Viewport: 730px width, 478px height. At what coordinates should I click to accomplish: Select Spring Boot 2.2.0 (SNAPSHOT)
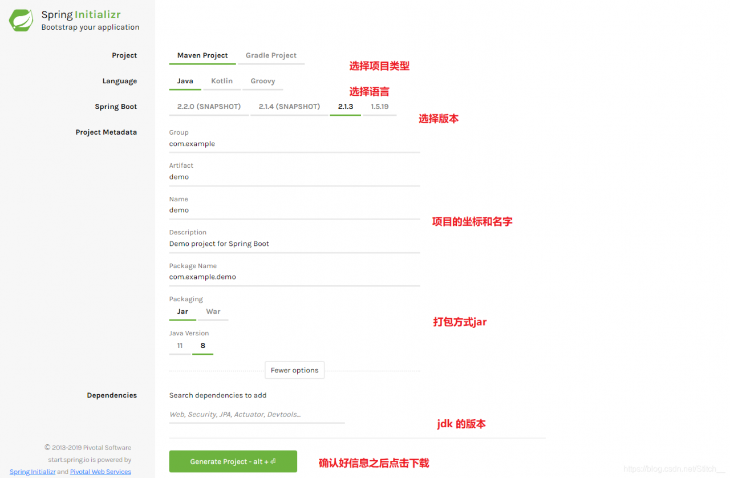(x=209, y=107)
